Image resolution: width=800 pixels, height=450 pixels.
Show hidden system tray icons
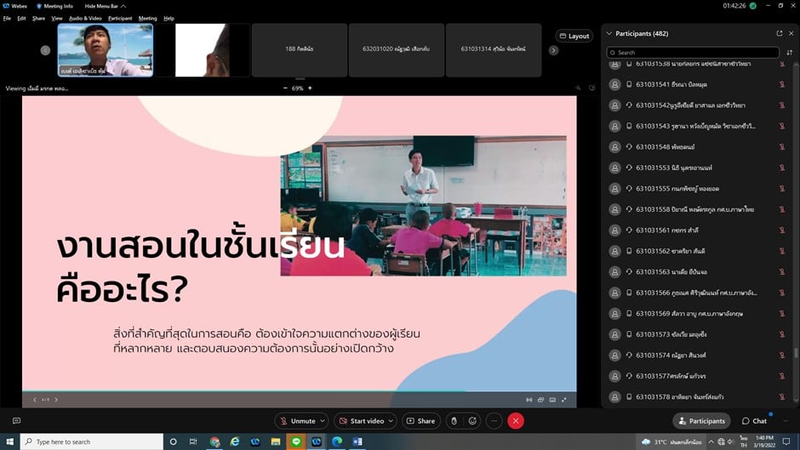711,441
